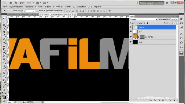Open the Файл menu
Image resolution: width=185 pixels, height=104 pixels.
(5, 7)
